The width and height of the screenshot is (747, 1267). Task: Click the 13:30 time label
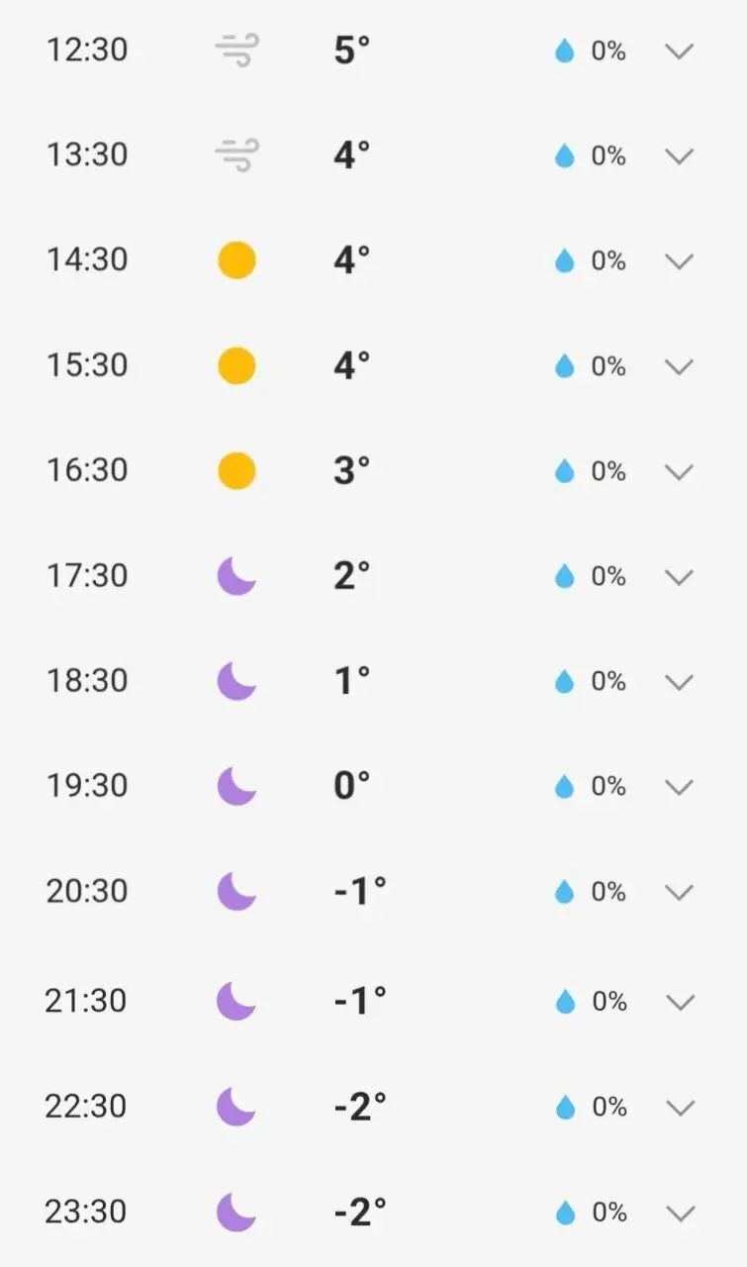[87, 155]
